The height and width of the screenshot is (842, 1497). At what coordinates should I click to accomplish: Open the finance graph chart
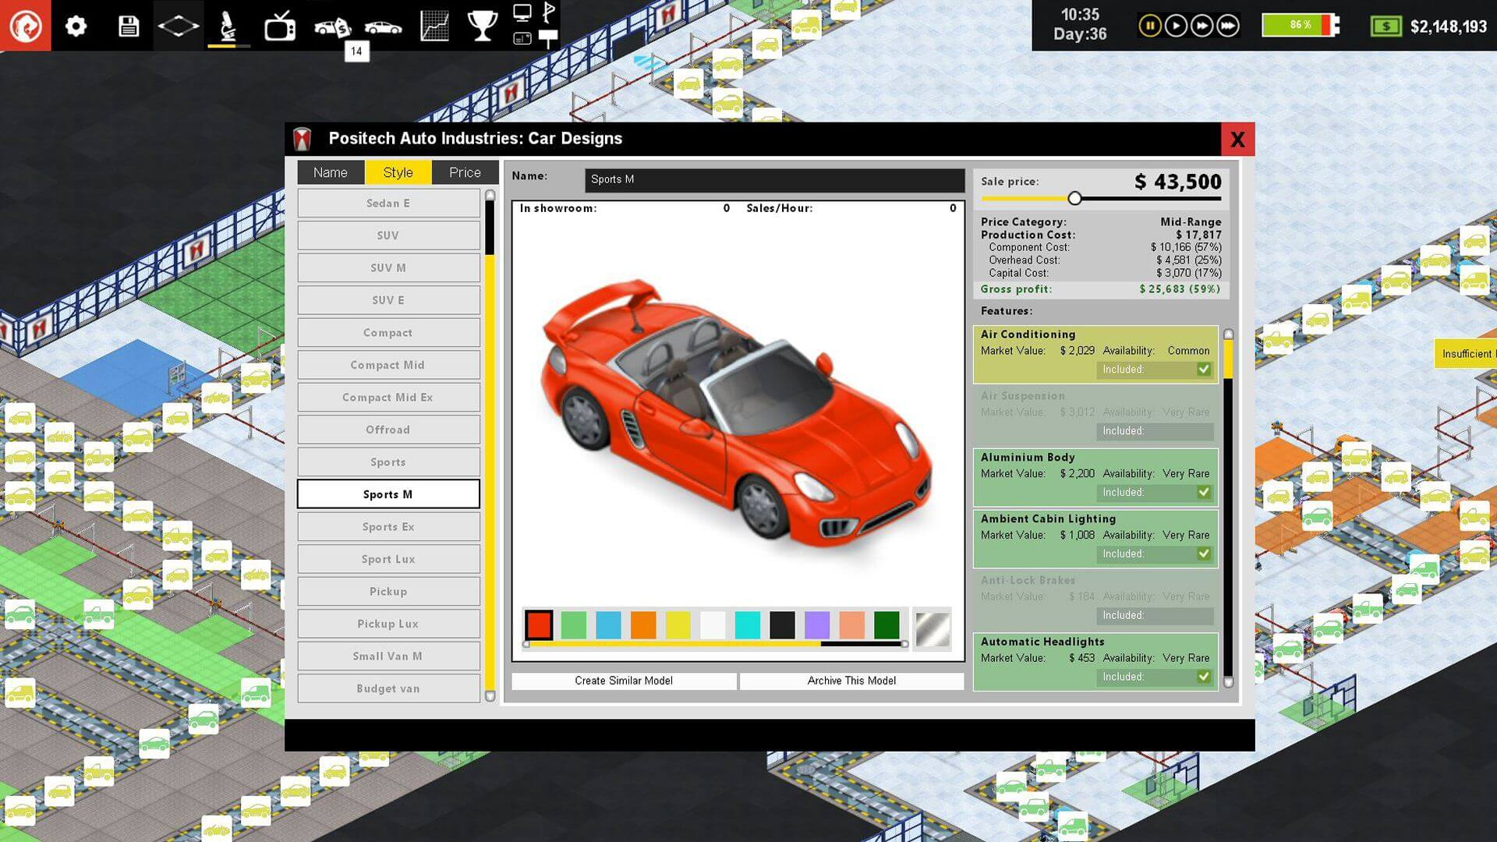[434, 26]
